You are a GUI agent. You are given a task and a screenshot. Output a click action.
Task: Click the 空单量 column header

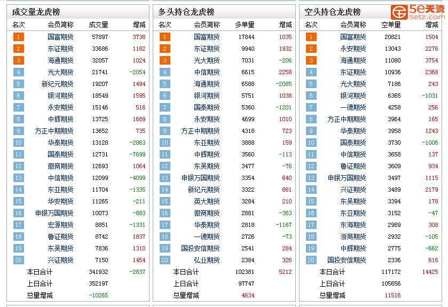pos(391,25)
